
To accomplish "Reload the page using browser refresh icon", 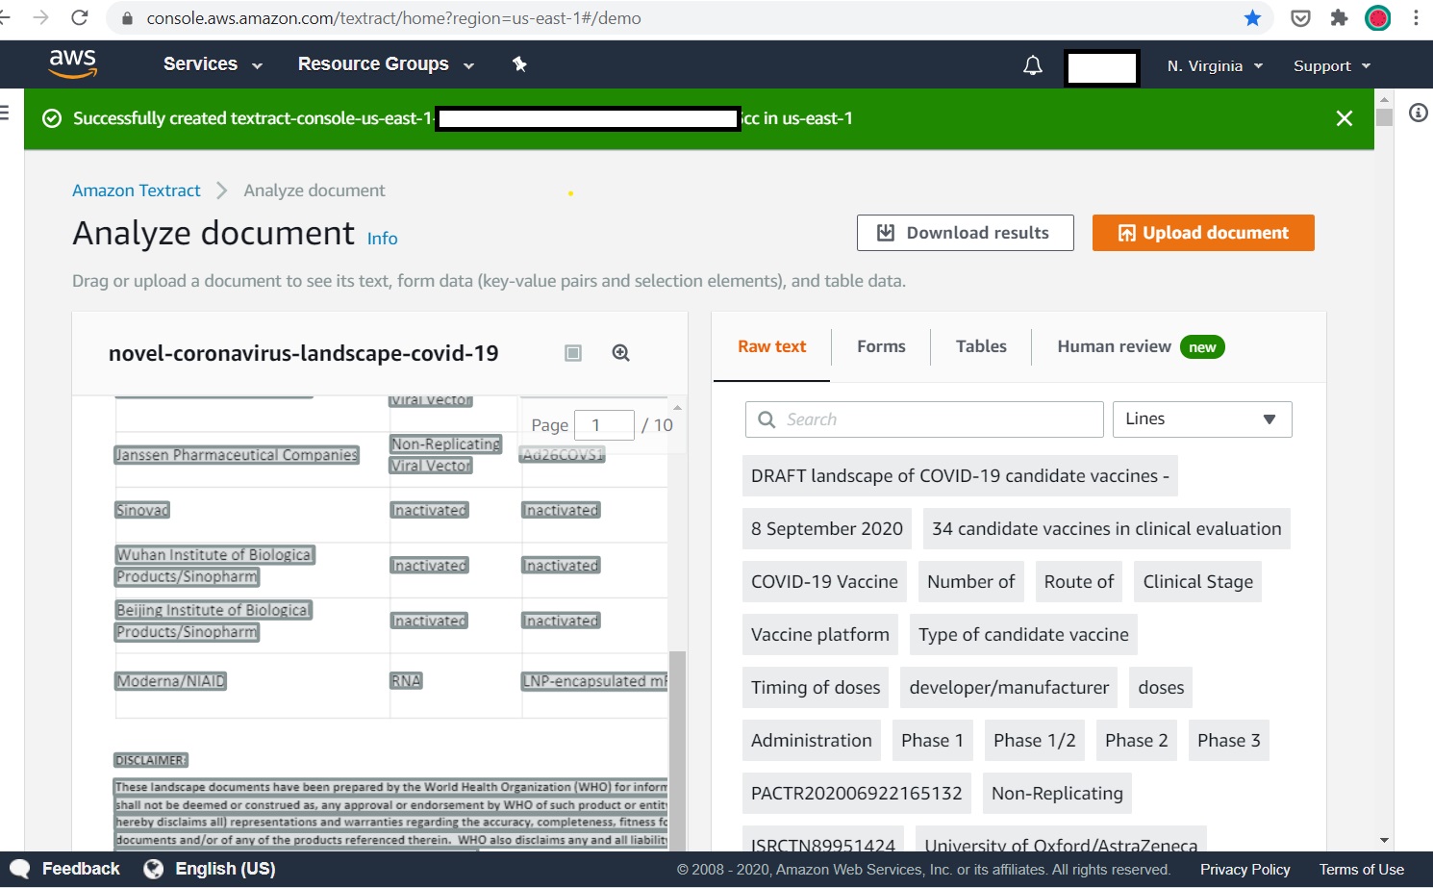I will [80, 18].
